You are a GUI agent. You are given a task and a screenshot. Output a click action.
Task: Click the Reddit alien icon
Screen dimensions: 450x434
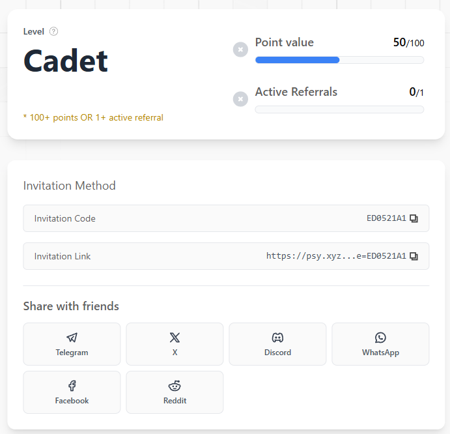click(175, 386)
